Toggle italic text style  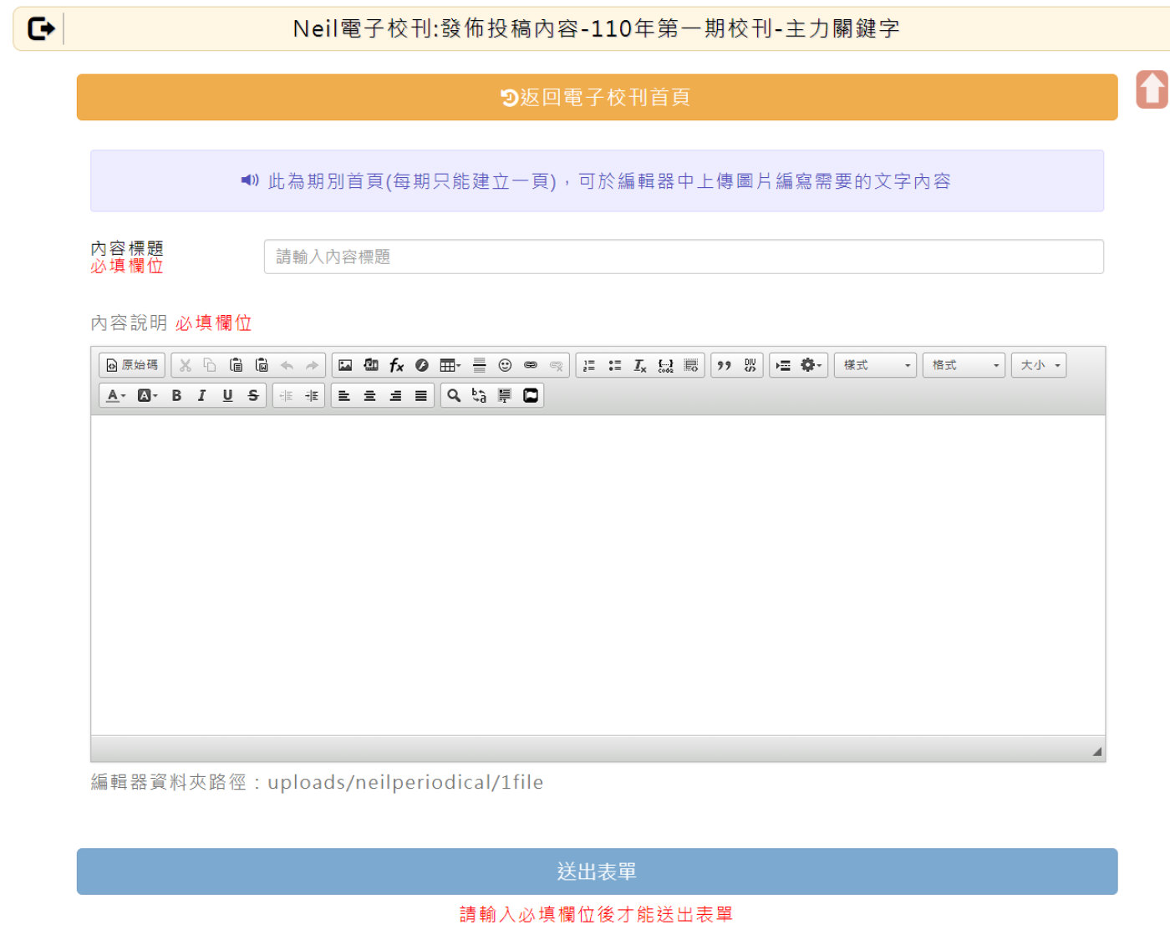201,396
